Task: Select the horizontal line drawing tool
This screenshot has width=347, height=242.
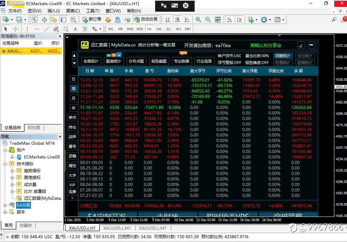Action: pos(37,29)
